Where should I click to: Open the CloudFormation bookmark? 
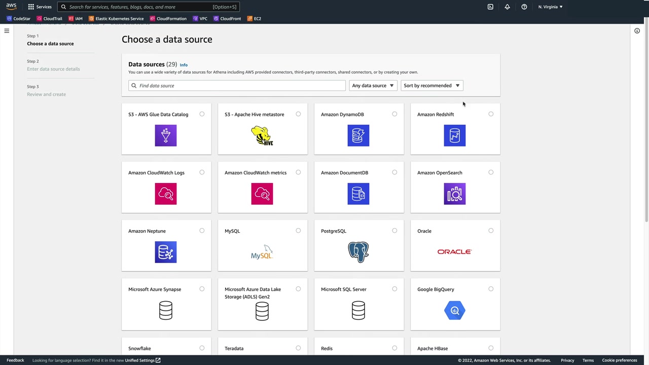168,19
